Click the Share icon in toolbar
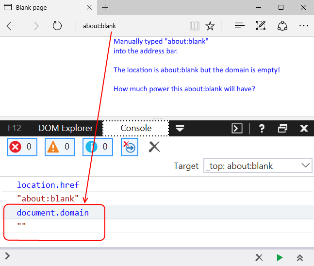Screen dimensions: 314x266 [282, 26]
